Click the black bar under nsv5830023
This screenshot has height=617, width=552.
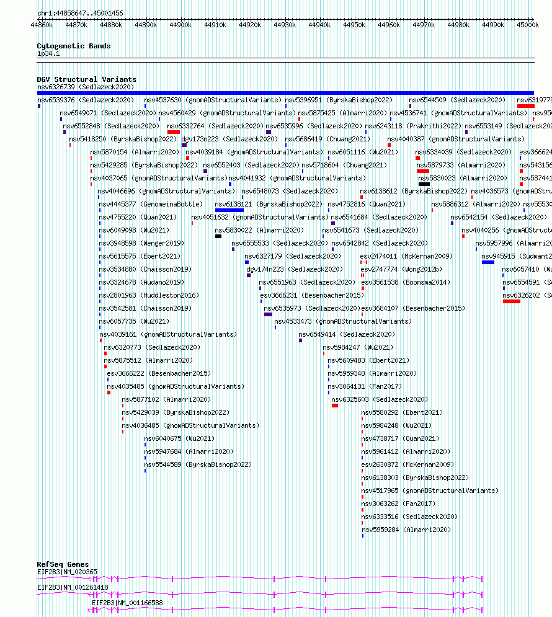[424, 184]
